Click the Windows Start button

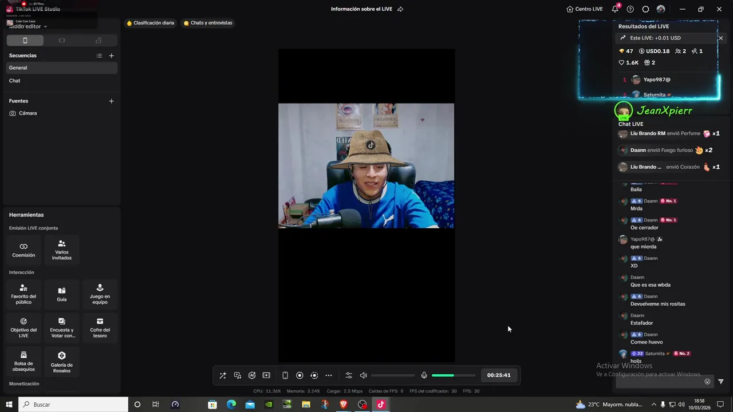pos(9,405)
